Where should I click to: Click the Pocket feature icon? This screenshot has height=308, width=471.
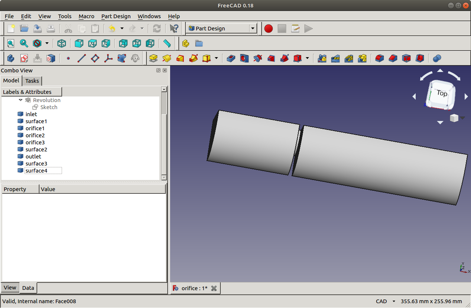(x=231, y=58)
